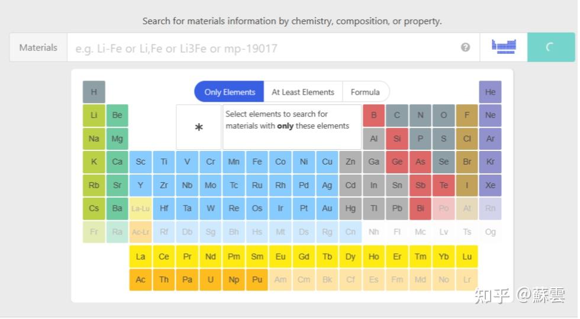Select the Li element tile
This screenshot has width=580, height=319.
(94, 115)
